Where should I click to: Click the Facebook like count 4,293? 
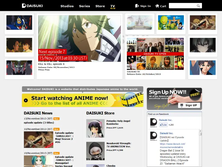pos(171,125)
